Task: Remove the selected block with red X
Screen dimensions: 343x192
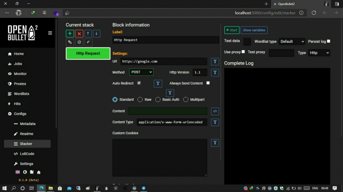Action: tap(79, 33)
